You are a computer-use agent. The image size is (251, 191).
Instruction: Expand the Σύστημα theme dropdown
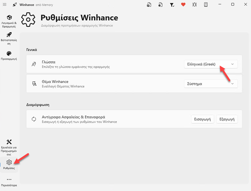pyautogui.click(x=211, y=84)
